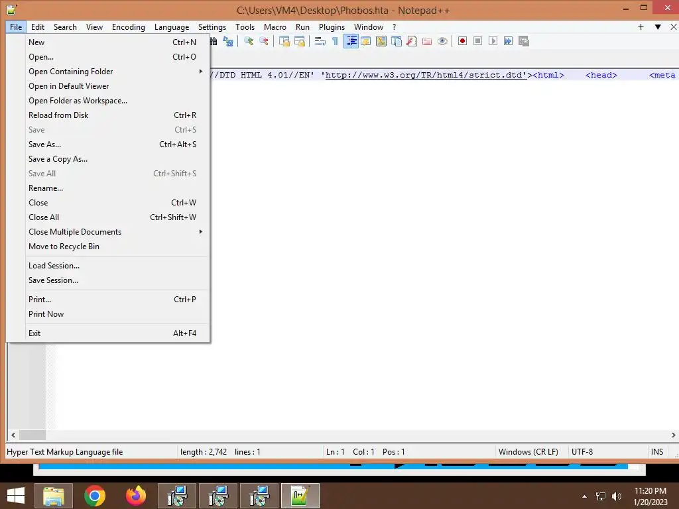Open Google Chrome from the taskbar
The image size is (679, 509).
tap(95, 496)
